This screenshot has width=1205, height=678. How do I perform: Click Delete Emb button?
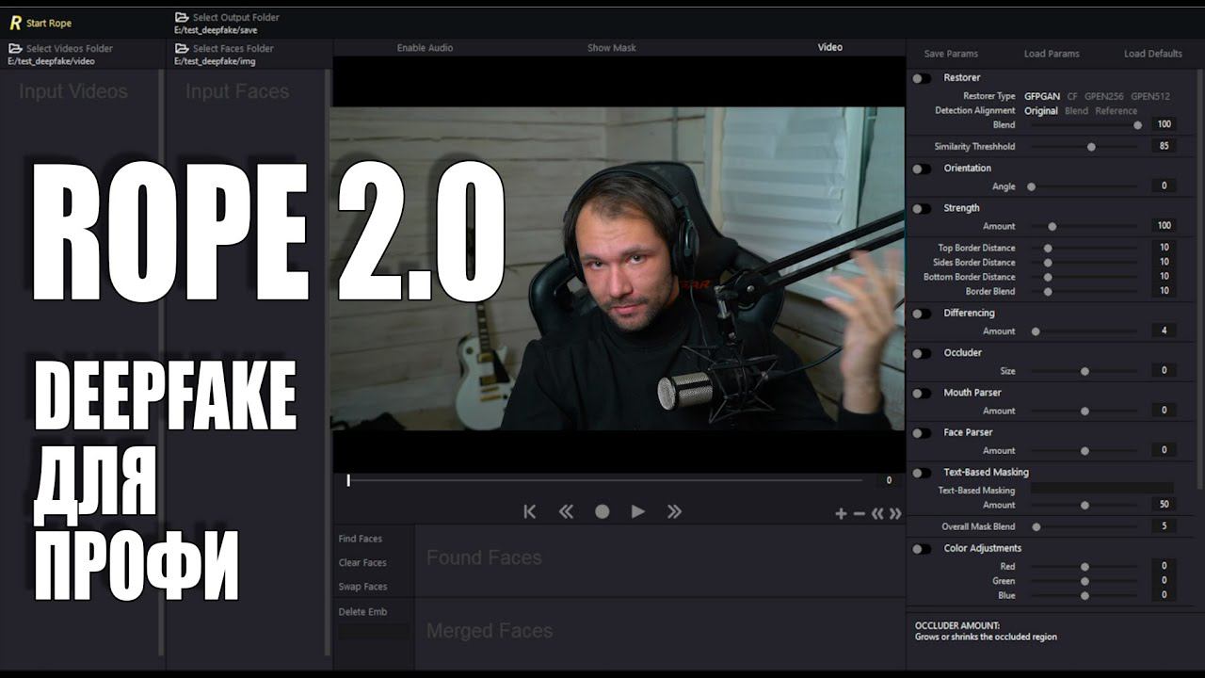pos(362,612)
